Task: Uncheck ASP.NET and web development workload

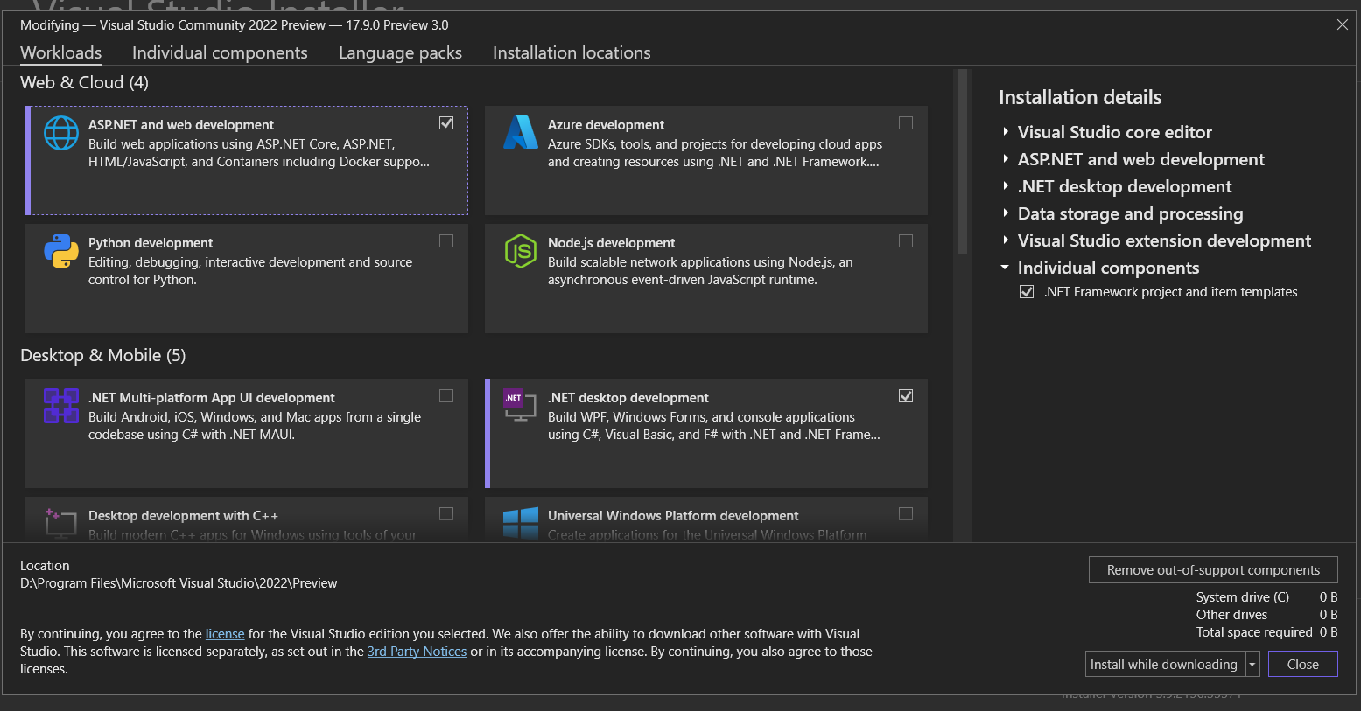Action: pyautogui.click(x=446, y=123)
